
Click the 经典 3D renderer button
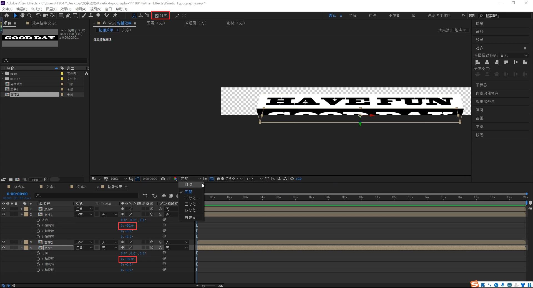pyautogui.click(x=460, y=30)
